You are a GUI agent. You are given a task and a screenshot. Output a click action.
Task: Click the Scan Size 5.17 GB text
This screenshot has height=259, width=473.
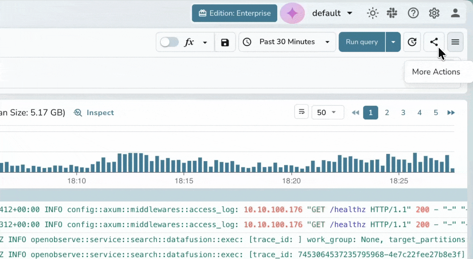click(32, 113)
